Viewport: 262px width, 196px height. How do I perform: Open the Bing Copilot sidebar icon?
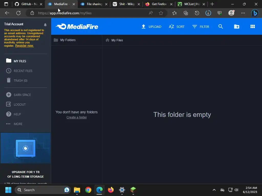click(255, 13)
